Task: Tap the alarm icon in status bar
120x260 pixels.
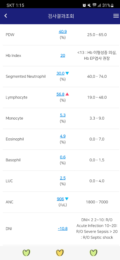Action: [84, 5]
